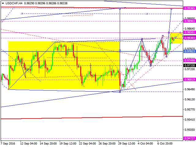Click the 0.96130 price scale value

(x=190, y=99)
